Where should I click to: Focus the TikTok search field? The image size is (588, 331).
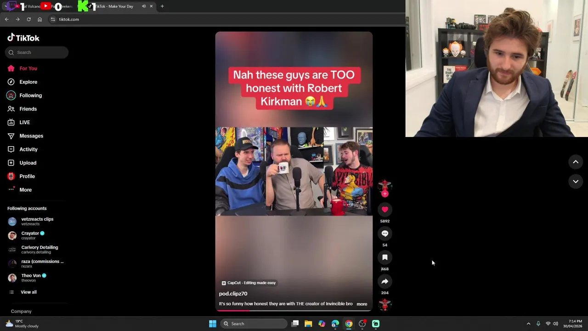[37, 52]
